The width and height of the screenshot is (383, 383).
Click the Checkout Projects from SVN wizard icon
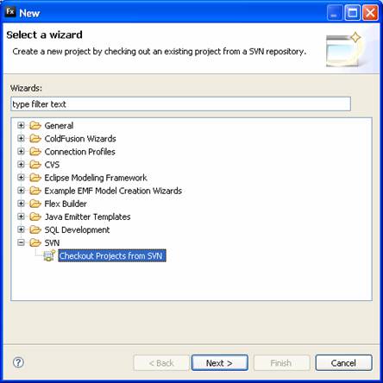coord(49,255)
